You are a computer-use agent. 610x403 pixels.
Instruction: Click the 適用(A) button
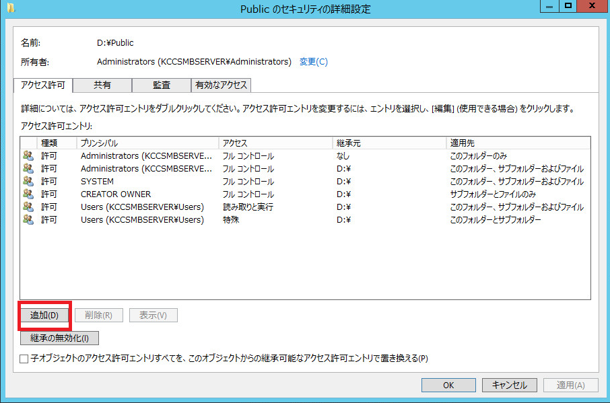coord(570,385)
